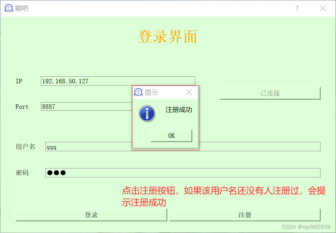This screenshot has height=233, width=336.
Task: Close the 聊吧 login window
Action: [323, 8]
